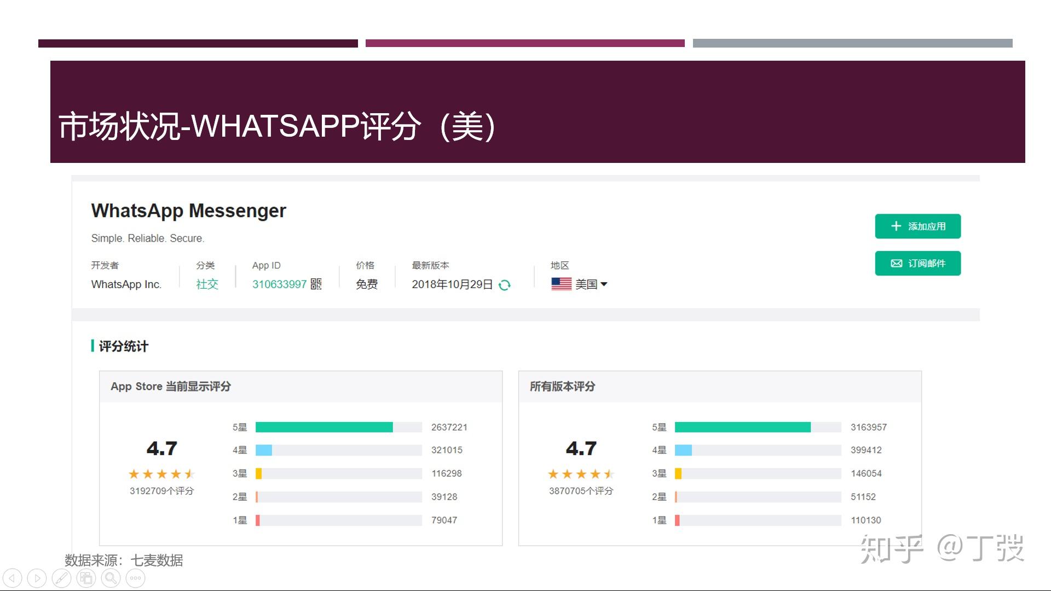This screenshot has height=591, width=1051.
Task: Click the star rating above 3870705个评分
Action: click(x=581, y=474)
